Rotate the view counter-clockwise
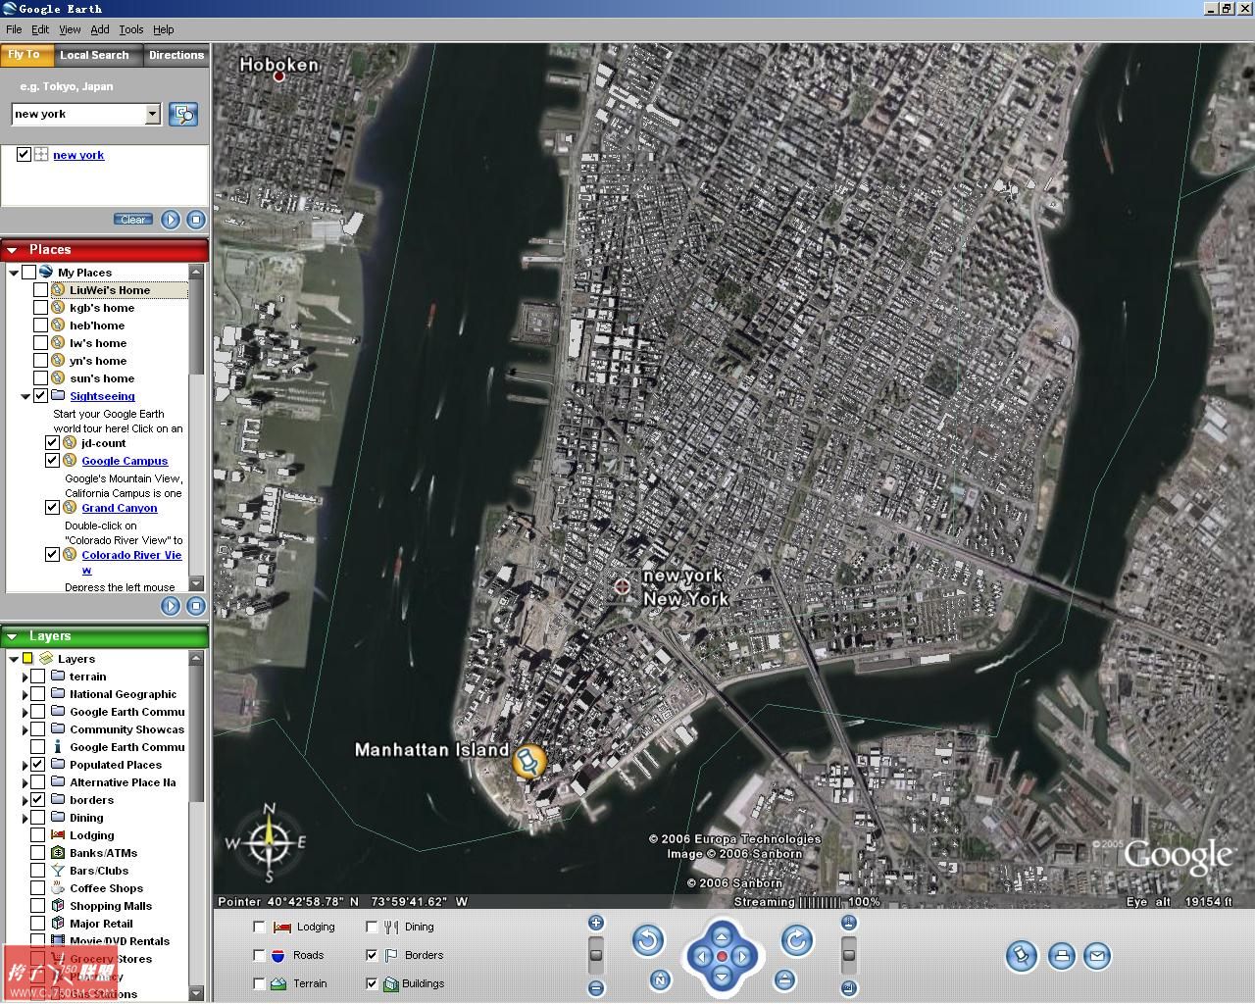 647,941
